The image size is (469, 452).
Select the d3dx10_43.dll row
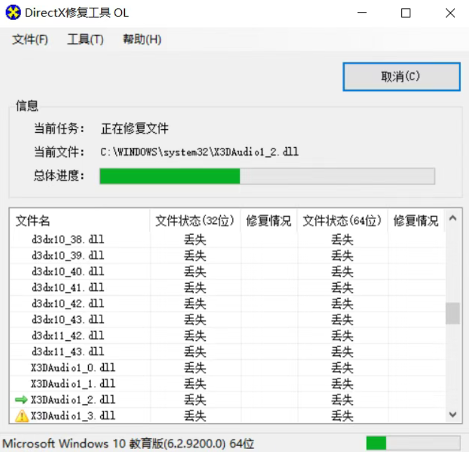228,319
